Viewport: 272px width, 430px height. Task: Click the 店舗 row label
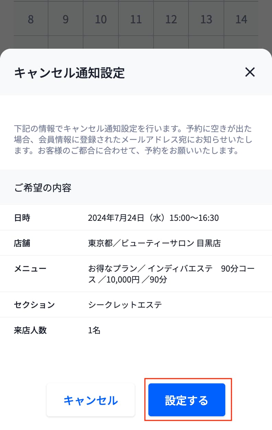tap(22, 243)
